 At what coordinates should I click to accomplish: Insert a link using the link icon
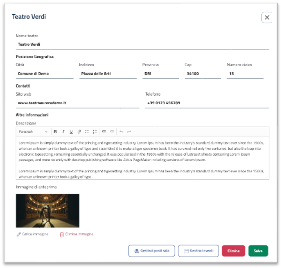coord(79,131)
